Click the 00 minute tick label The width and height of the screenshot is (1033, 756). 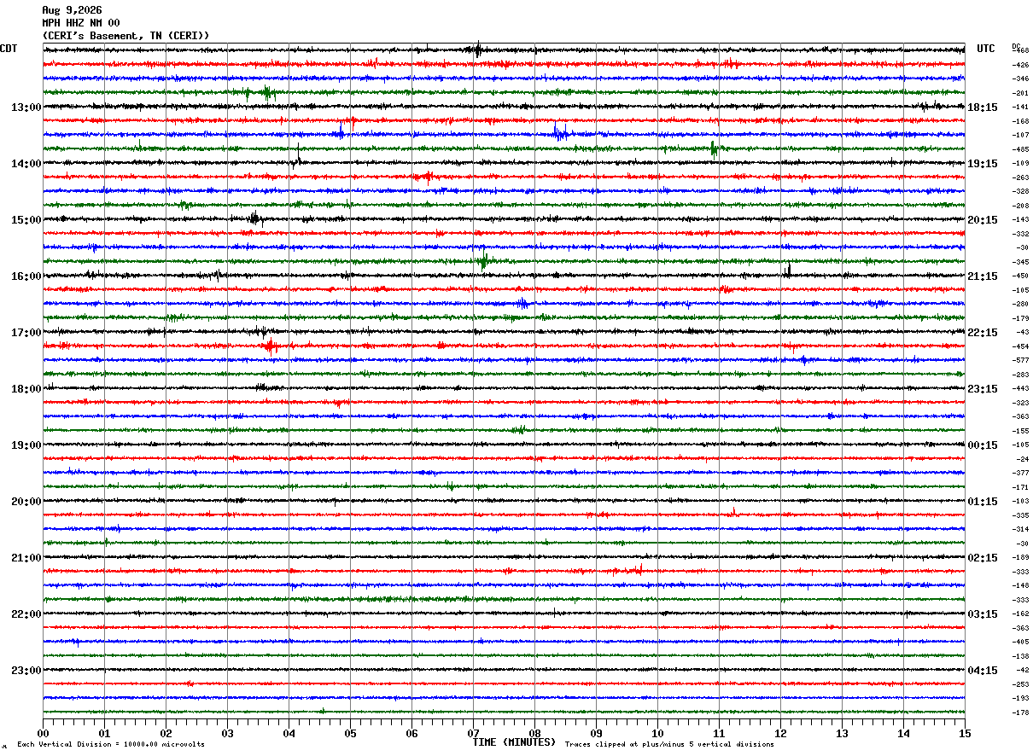(43, 733)
